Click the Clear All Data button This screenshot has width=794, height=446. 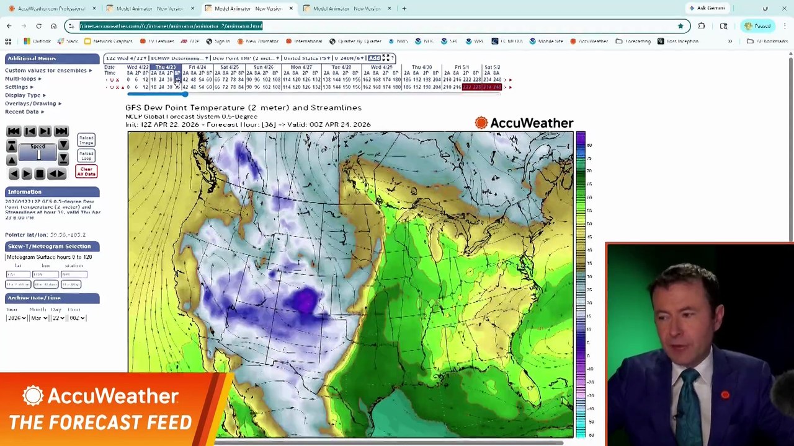pyautogui.click(x=86, y=171)
